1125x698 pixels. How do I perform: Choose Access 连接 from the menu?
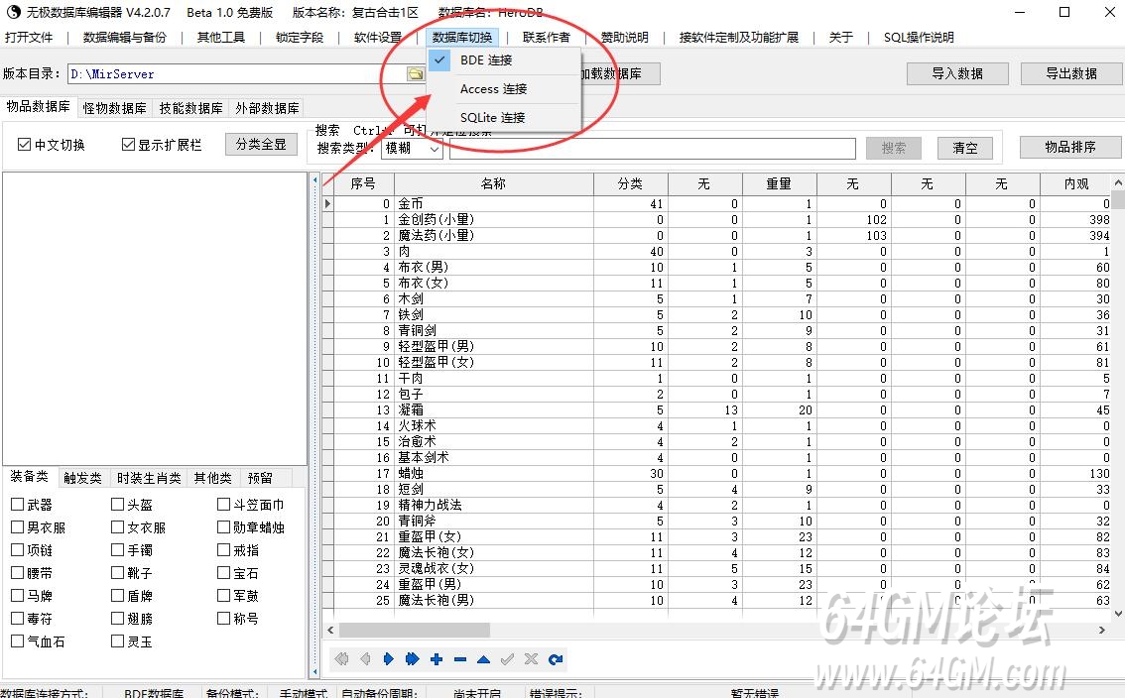(494, 89)
